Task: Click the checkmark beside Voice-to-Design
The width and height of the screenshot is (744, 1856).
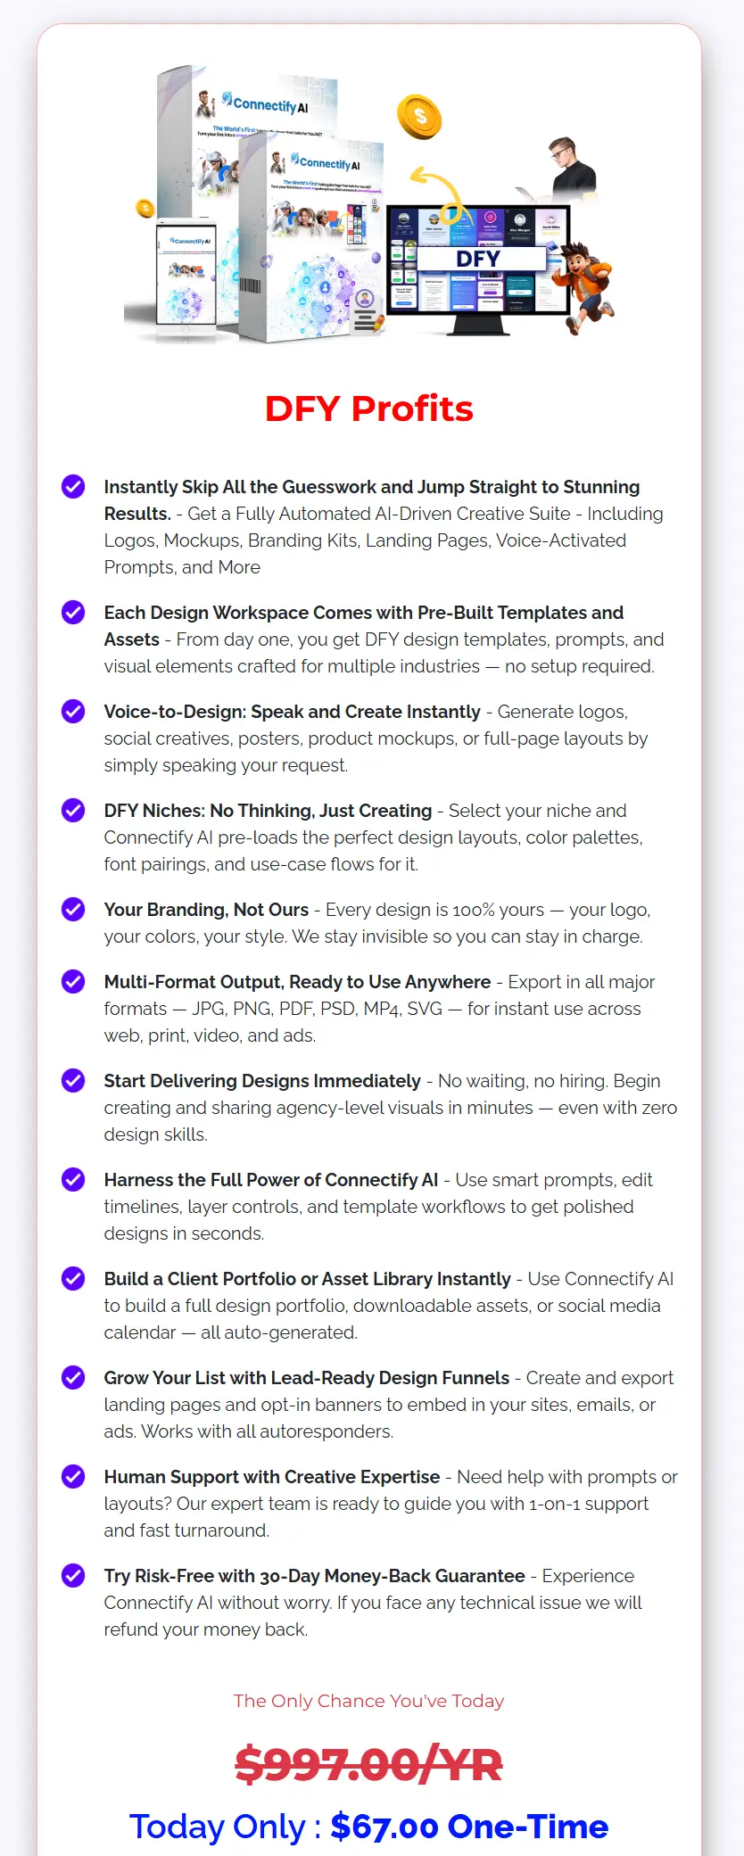Action: click(73, 712)
